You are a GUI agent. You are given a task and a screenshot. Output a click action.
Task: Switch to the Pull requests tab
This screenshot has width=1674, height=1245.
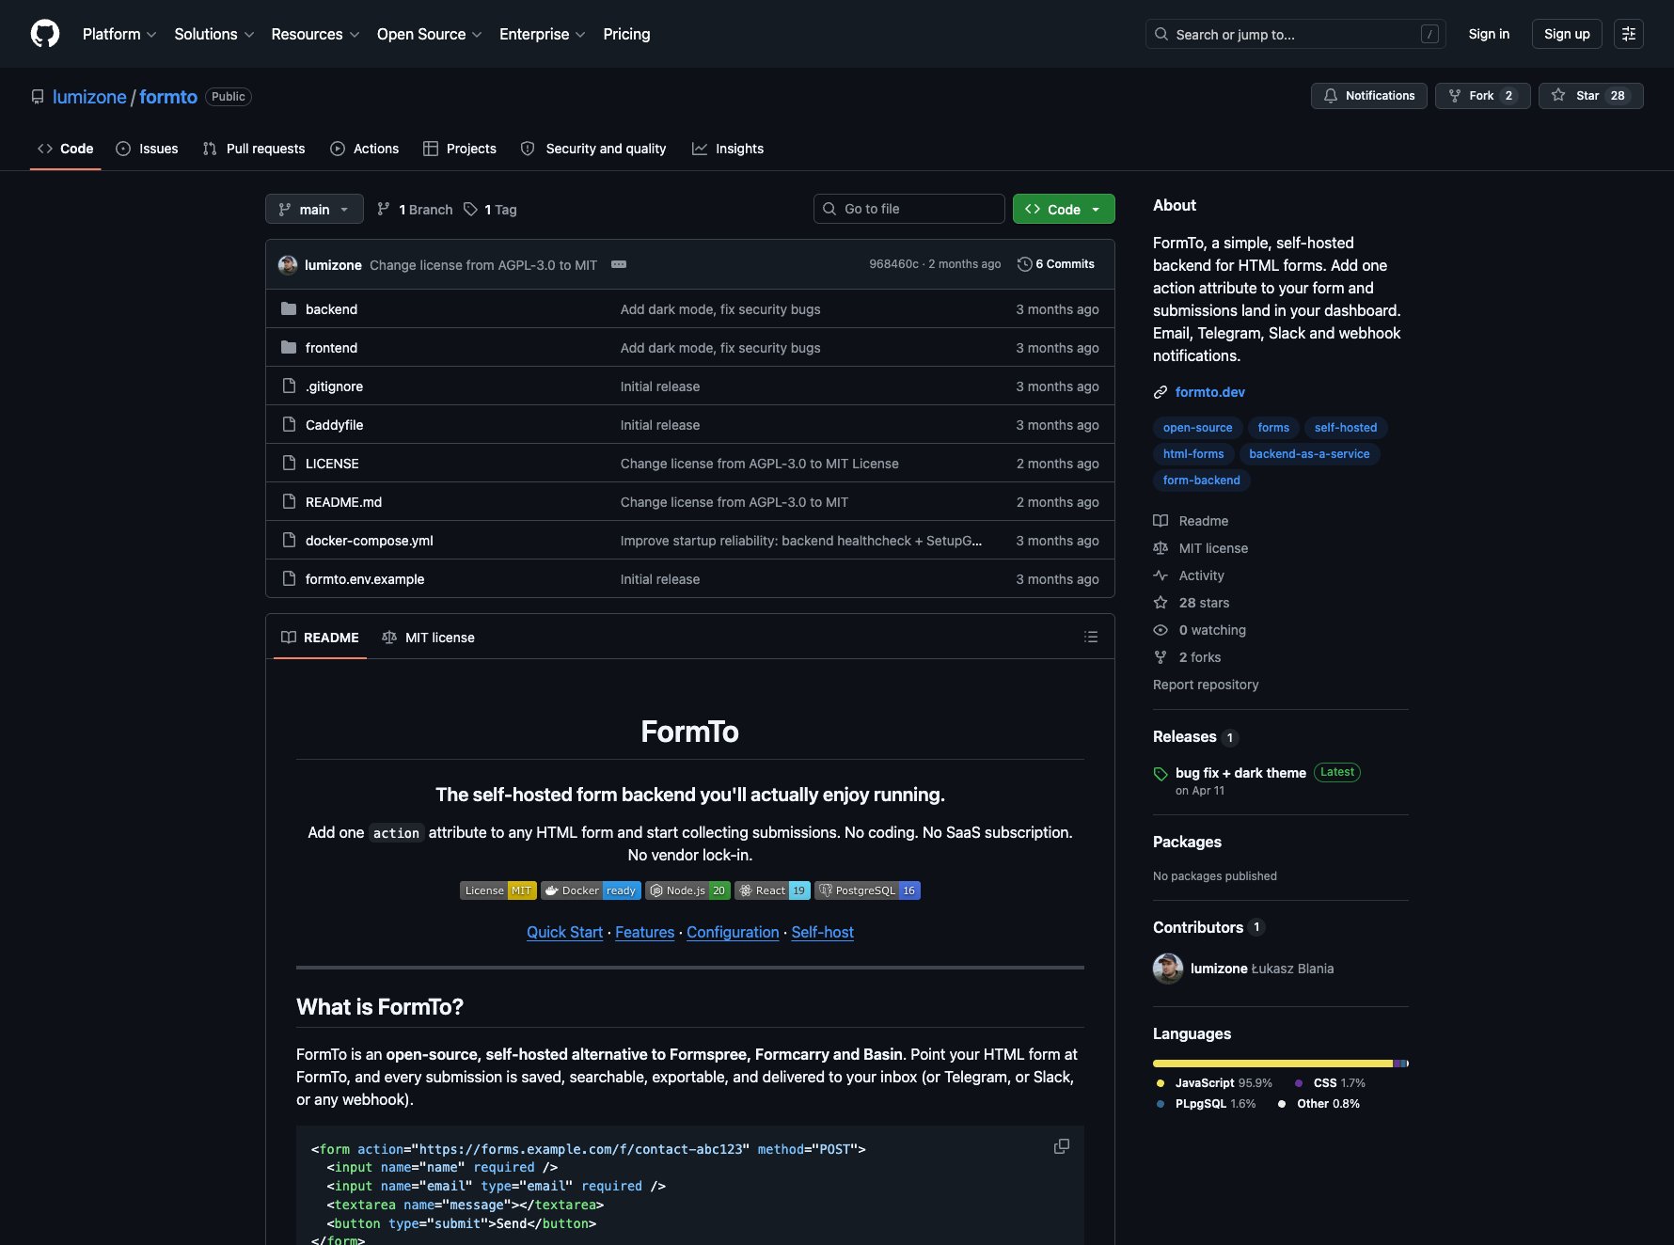pyautogui.click(x=254, y=149)
